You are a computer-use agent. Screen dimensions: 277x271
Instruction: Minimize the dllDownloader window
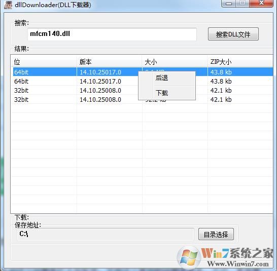pyautogui.click(x=229, y=3)
